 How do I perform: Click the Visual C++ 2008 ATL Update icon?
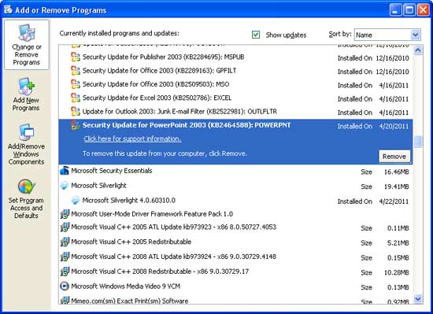[x=65, y=257]
